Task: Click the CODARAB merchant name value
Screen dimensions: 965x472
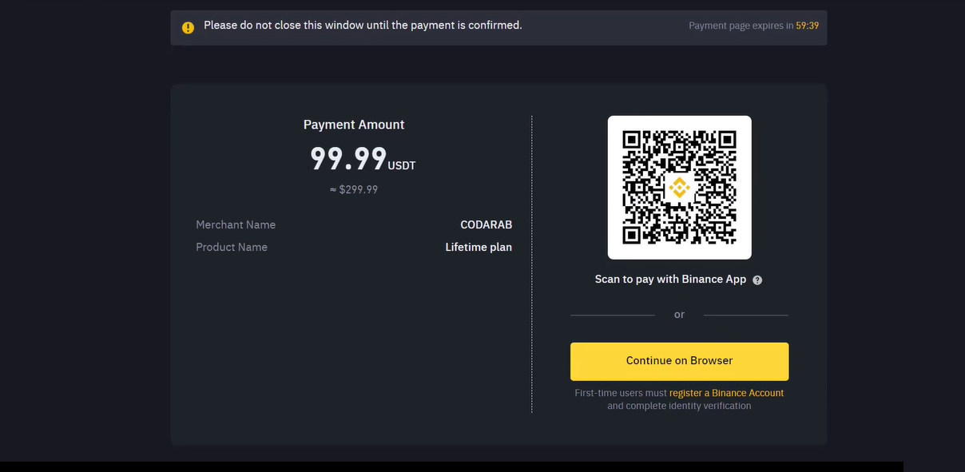Action: click(x=486, y=225)
